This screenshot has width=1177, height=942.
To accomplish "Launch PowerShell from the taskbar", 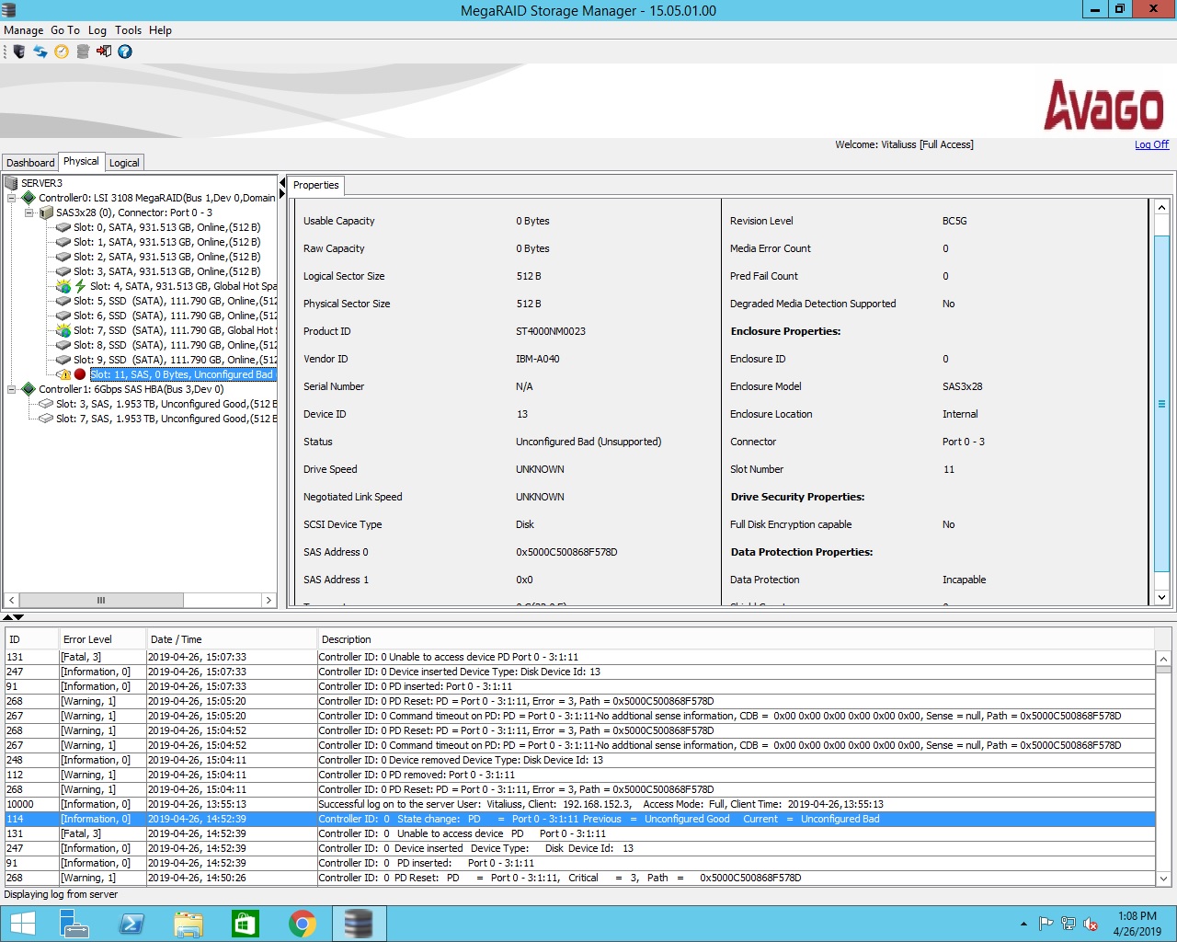I will (x=131, y=923).
